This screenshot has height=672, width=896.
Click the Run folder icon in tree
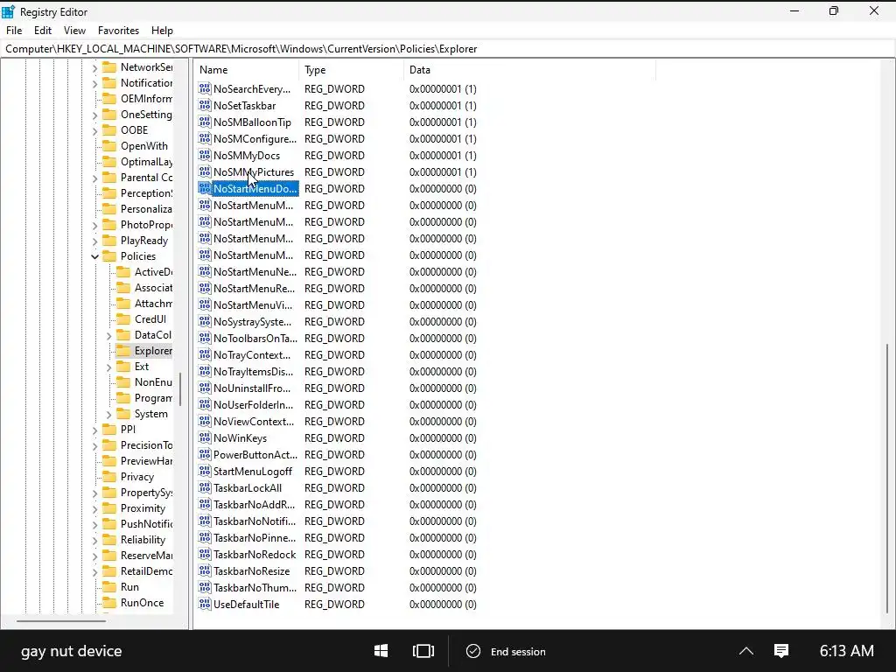109,587
